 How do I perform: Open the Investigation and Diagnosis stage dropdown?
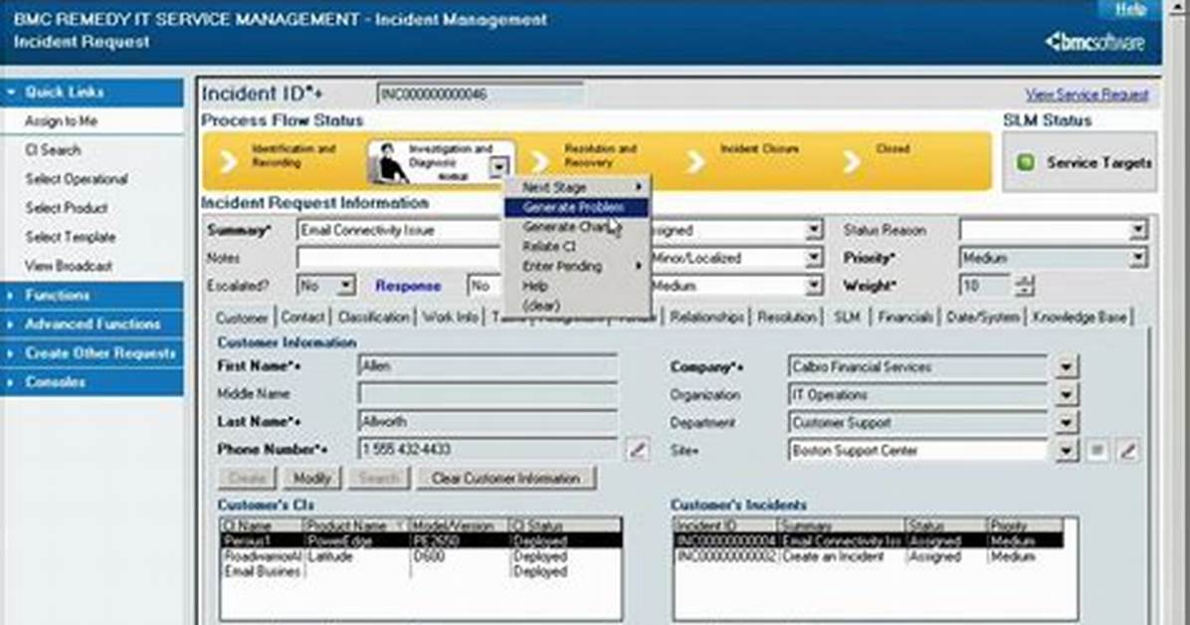click(498, 168)
